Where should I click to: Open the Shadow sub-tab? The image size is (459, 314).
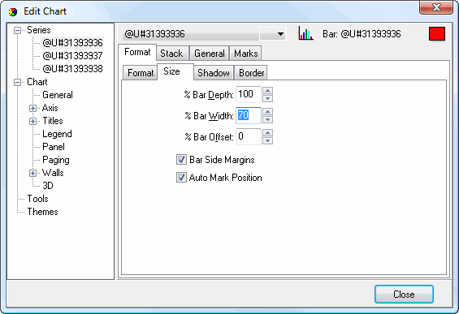214,73
